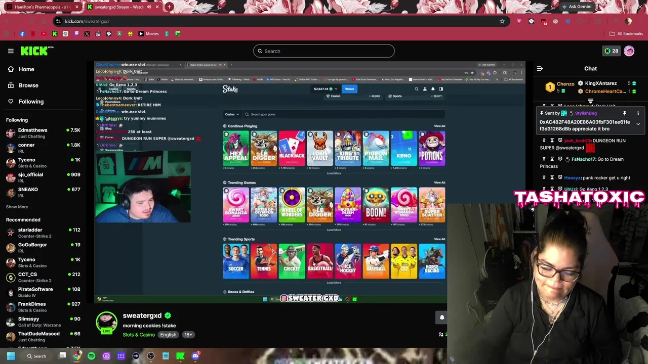
Task: Open the ThatDudeMasood channel
Action: (x=43, y=336)
